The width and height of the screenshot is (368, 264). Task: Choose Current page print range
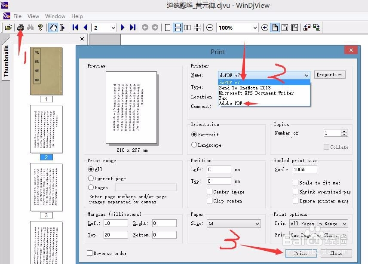point(91,178)
